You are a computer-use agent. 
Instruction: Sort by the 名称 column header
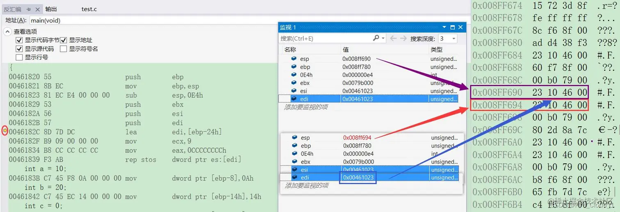click(x=290, y=49)
